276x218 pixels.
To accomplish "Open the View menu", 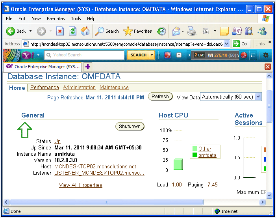I will click(x=36, y=19).
